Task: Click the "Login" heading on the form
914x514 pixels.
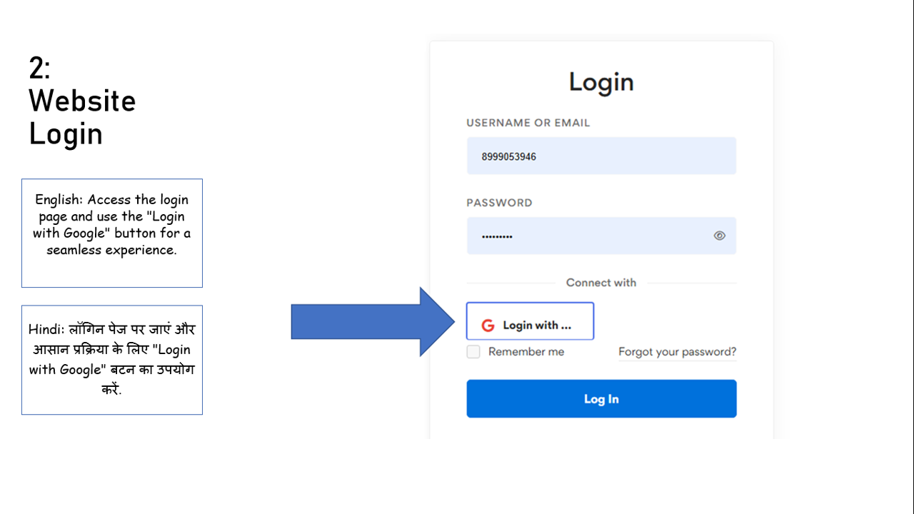Action: (601, 82)
